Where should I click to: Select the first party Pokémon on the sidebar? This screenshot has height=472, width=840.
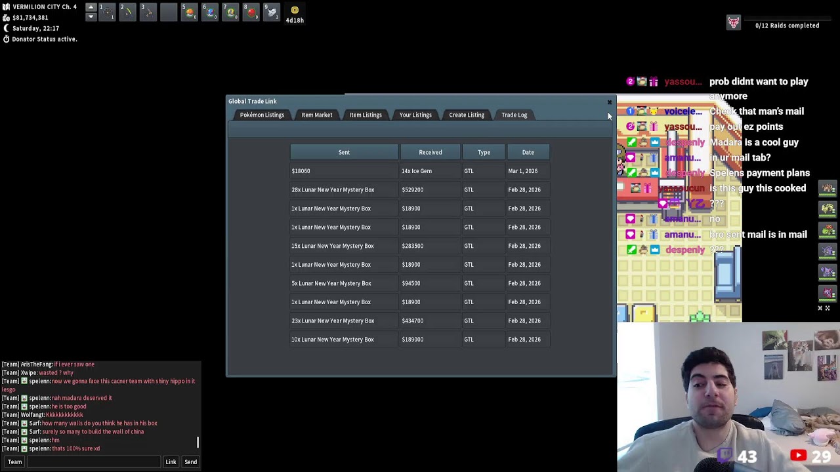point(828,189)
